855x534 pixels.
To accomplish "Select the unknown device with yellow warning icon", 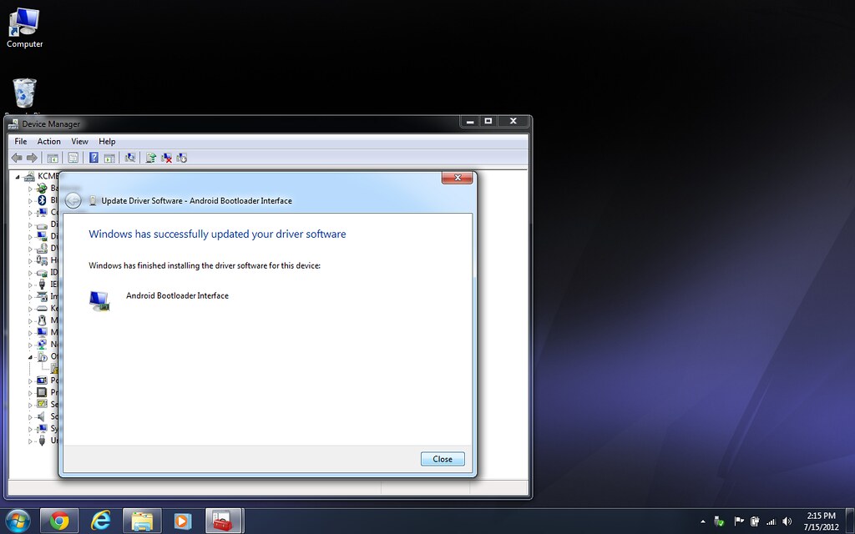I will (x=54, y=368).
